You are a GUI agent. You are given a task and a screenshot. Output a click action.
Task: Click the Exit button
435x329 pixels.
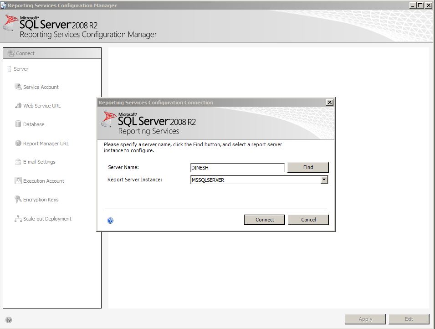tap(409, 319)
